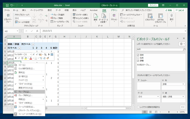Click the 共有 share button
The height and width of the screenshot is (119, 190).
(x=168, y=10)
